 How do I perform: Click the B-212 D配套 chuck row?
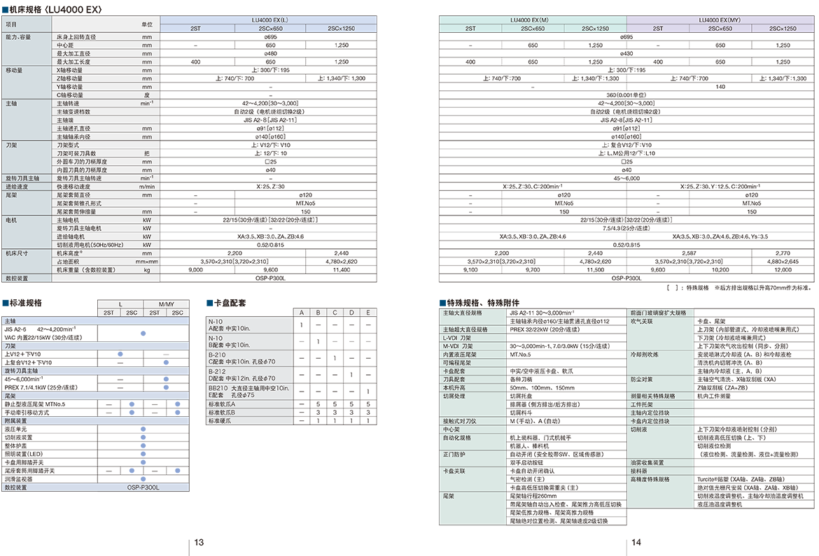click(250, 375)
